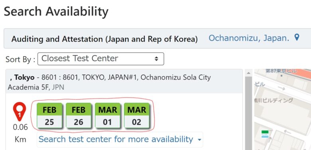Expand the caret next to more availability
The image size is (311, 150).
tap(199, 140)
